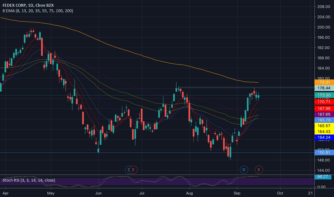Click the yellow 164.43 price label

pyautogui.click(x=324, y=131)
